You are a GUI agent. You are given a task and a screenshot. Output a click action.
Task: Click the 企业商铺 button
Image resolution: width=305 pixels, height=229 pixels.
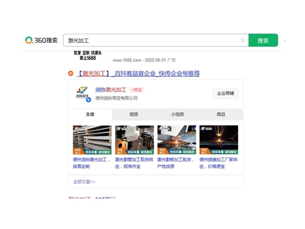225,93
